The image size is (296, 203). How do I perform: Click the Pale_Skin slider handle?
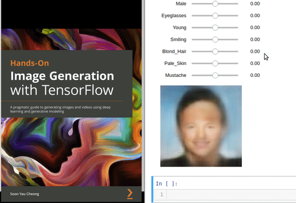215,64
